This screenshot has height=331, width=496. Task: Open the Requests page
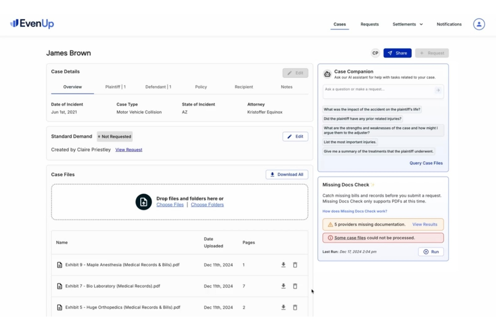[370, 24]
